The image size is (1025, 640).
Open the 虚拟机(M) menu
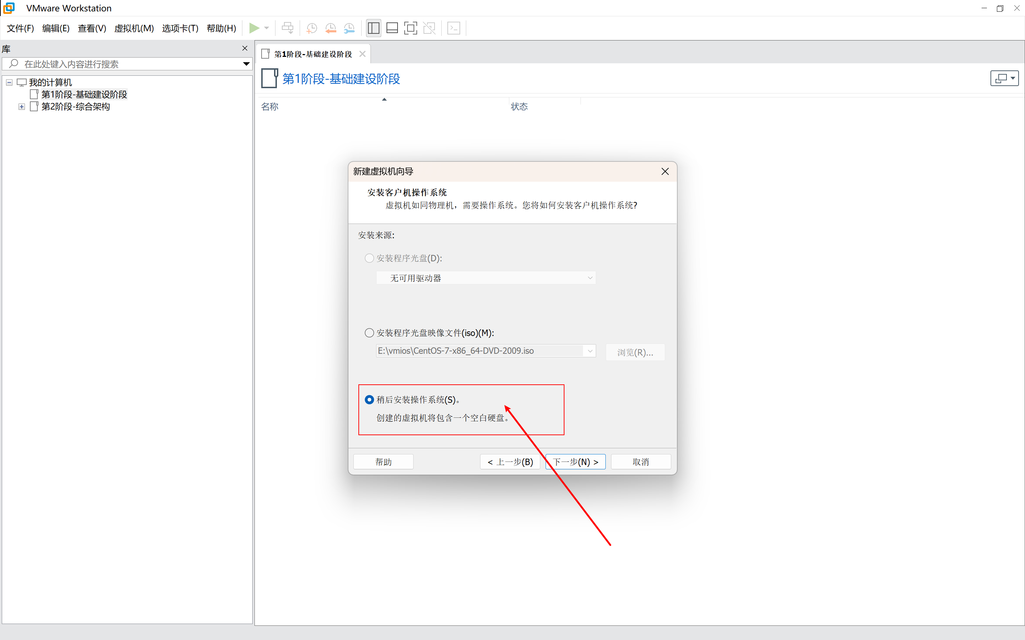click(x=134, y=28)
